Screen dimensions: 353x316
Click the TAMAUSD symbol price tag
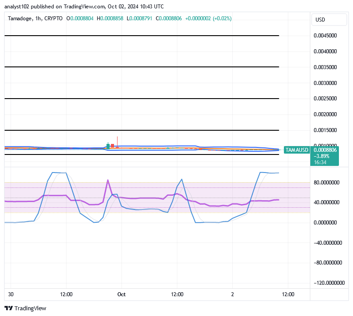pyautogui.click(x=296, y=150)
